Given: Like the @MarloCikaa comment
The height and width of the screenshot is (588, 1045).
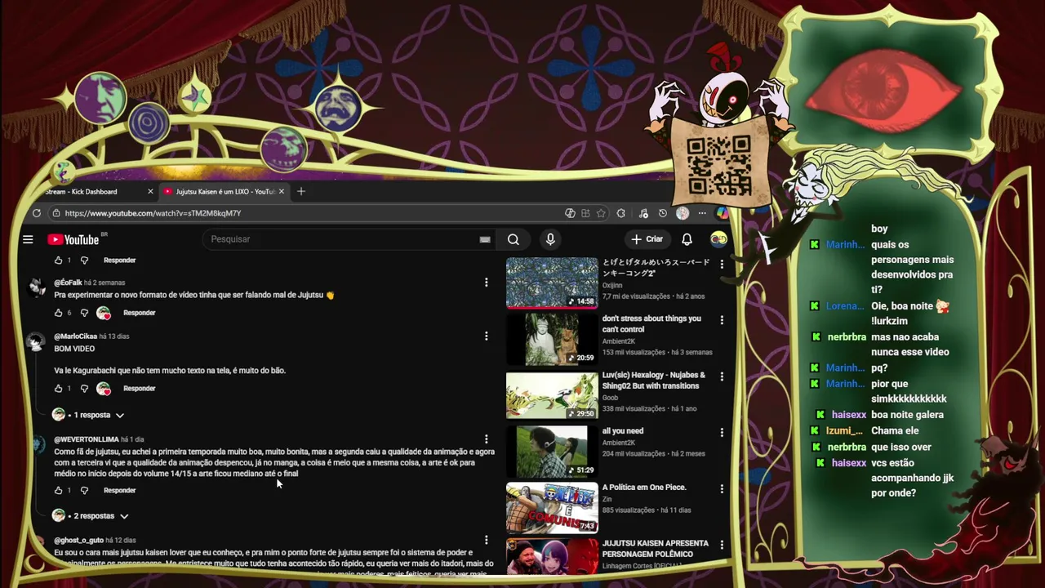Looking at the screenshot, I should 58,389.
